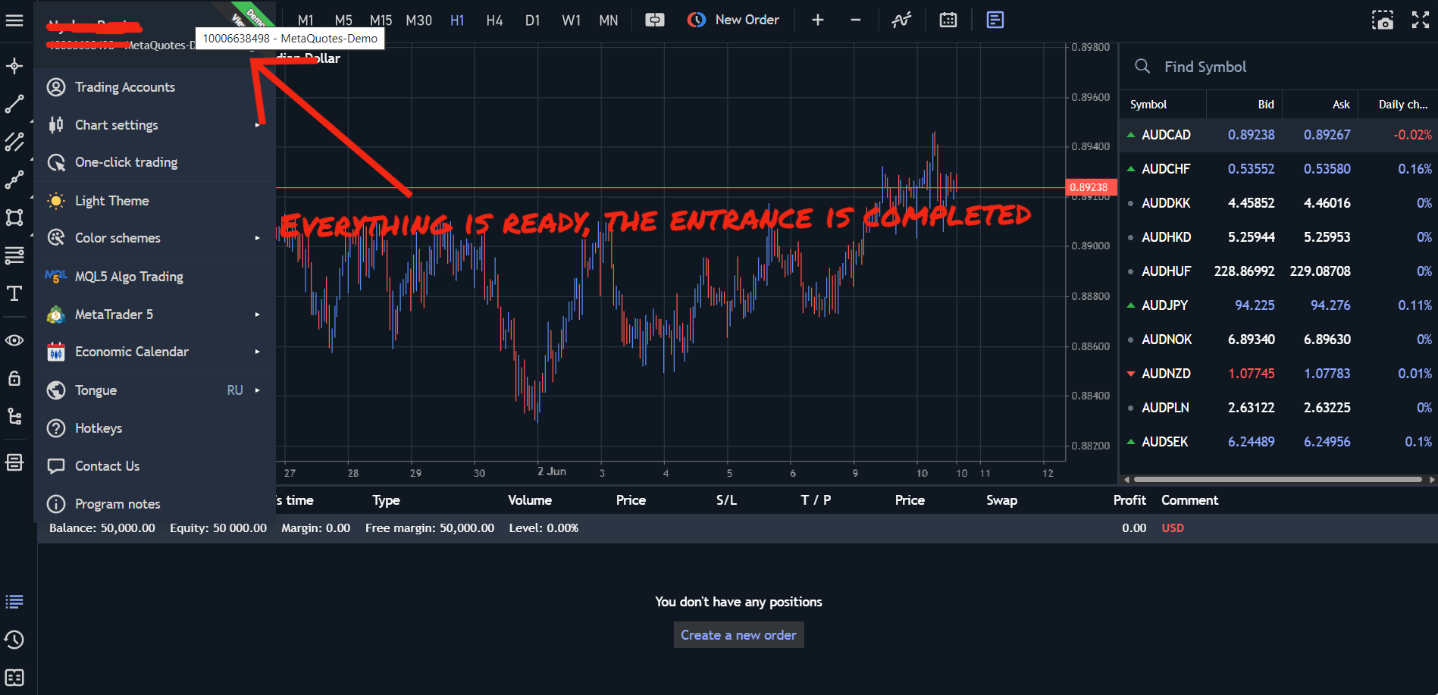Toggle One-click trading option
Viewport: 1438px width, 695px height.
[126, 162]
